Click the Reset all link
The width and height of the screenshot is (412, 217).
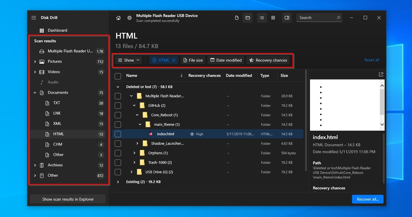(372, 60)
